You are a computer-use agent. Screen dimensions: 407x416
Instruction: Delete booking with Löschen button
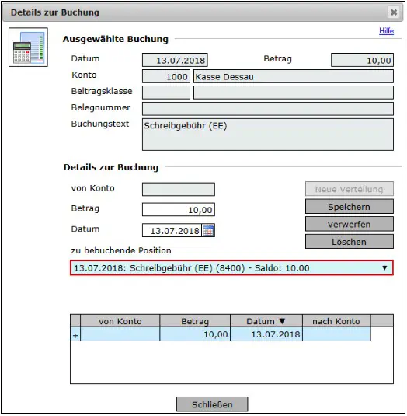[350, 242]
